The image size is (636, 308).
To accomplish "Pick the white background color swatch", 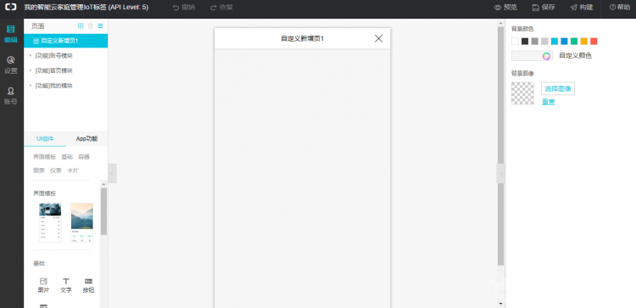I will pyautogui.click(x=515, y=41).
